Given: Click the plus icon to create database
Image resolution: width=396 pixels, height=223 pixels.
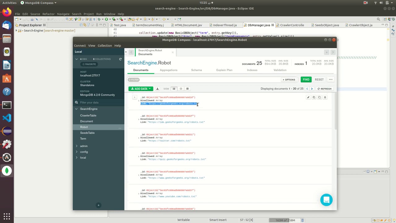Looking at the screenshot, I should coord(98,205).
